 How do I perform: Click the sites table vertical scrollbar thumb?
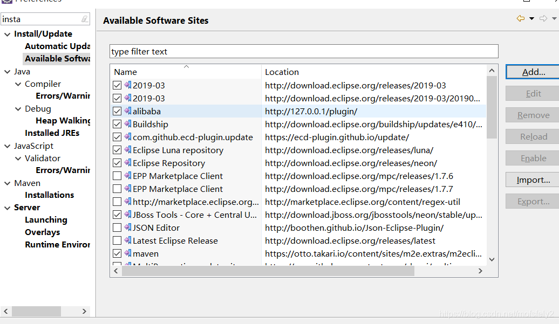492,107
